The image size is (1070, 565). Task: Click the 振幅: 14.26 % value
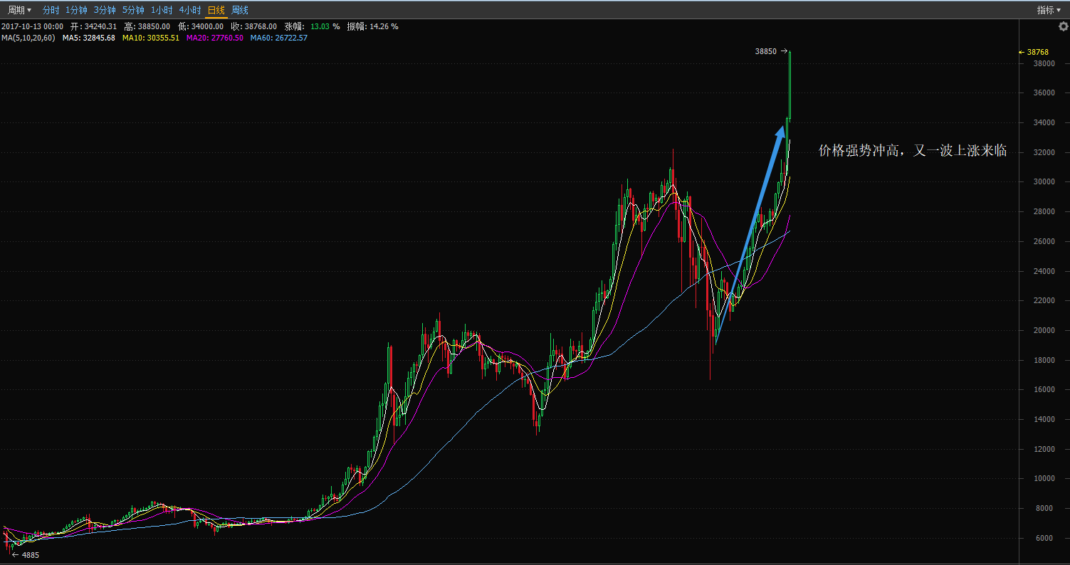click(x=372, y=26)
